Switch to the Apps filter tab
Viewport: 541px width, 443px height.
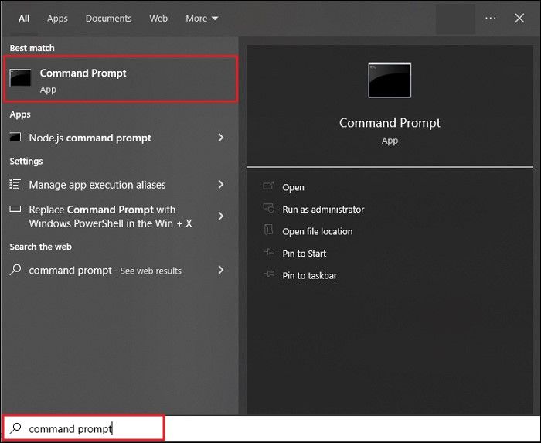[57, 19]
